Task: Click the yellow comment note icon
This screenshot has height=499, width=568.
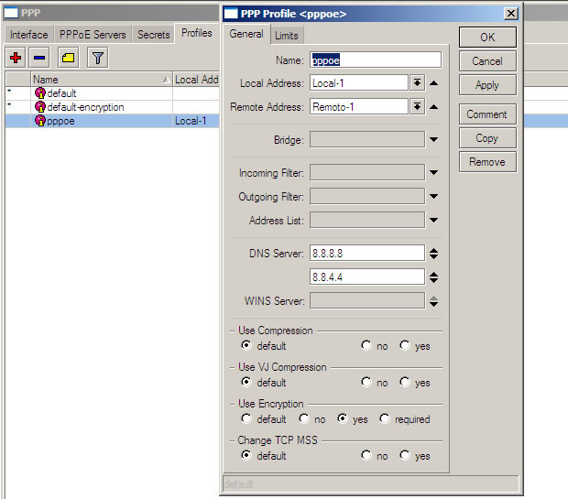Action: point(68,58)
